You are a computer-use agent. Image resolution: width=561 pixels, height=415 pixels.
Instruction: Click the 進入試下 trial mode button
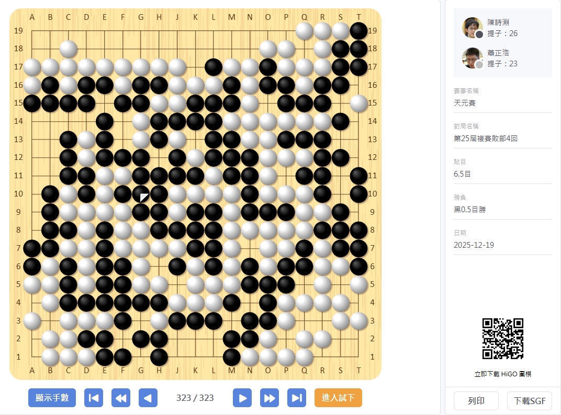pyautogui.click(x=338, y=398)
